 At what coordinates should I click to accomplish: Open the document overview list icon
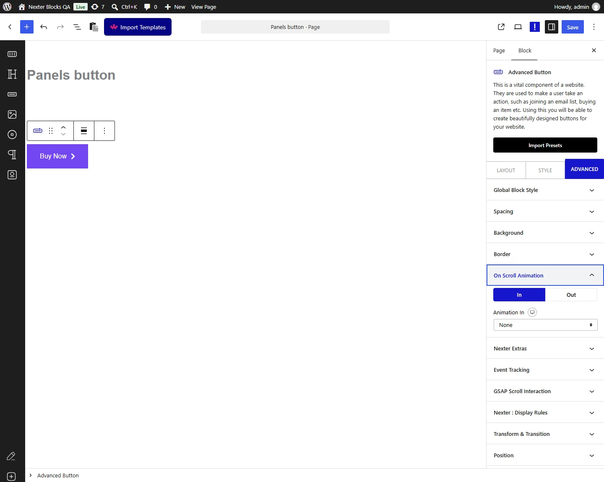tap(77, 27)
